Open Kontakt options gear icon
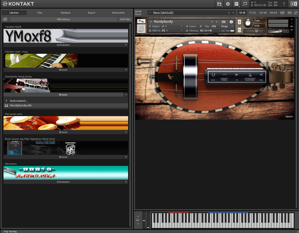This screenshot has height=233, width=299. tap(228, 4)
